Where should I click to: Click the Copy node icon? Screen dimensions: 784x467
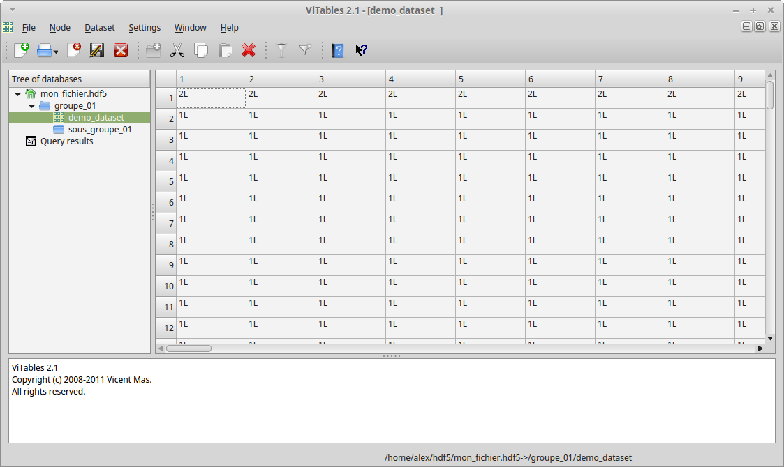[x=201, y=50]
